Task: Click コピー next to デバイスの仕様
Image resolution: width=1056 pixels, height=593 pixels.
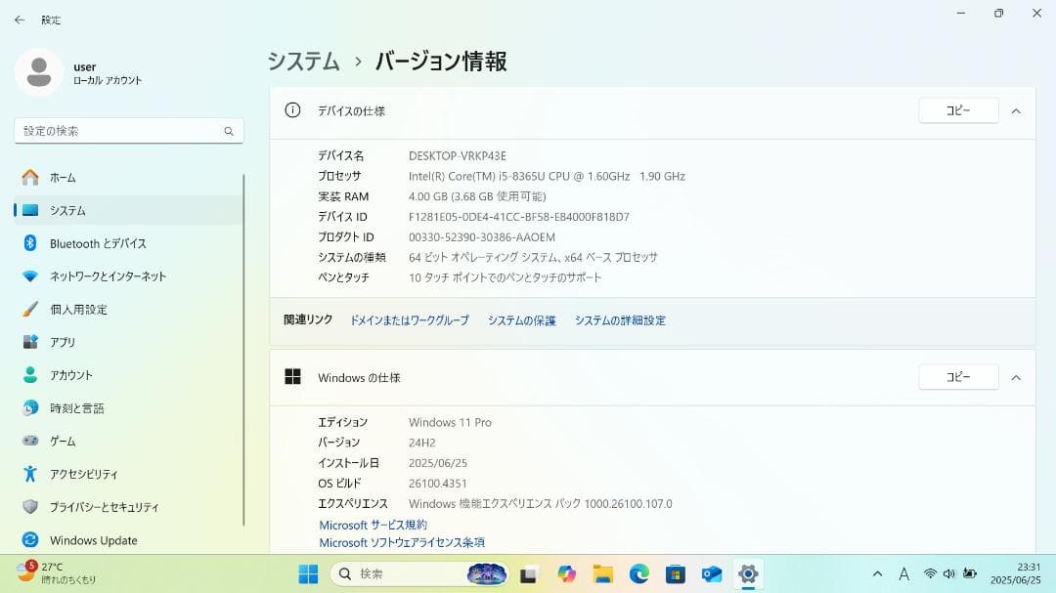Action: (x=958, y=110)
